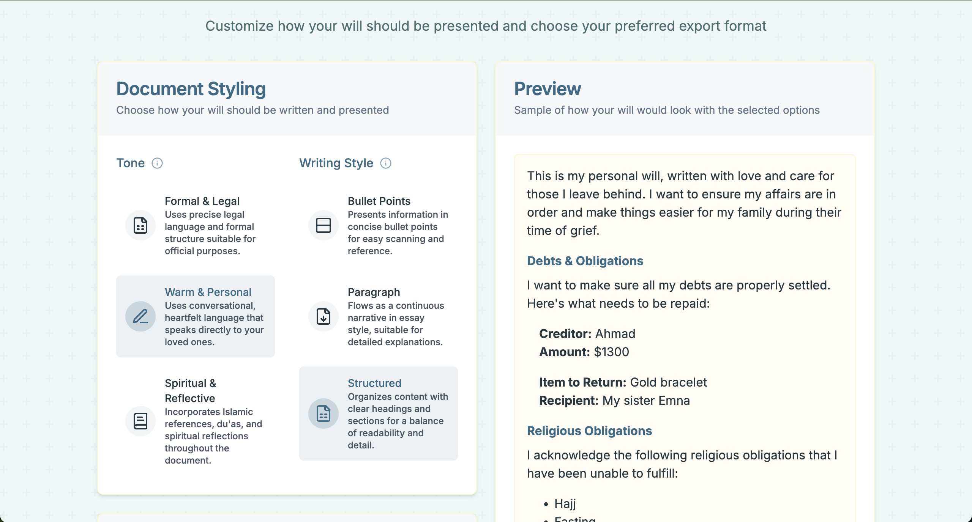The height and width of the screenshot is (522, 972).
Task: Click the Debts & Obligations preview heading
Action: [x=585, y=261]
